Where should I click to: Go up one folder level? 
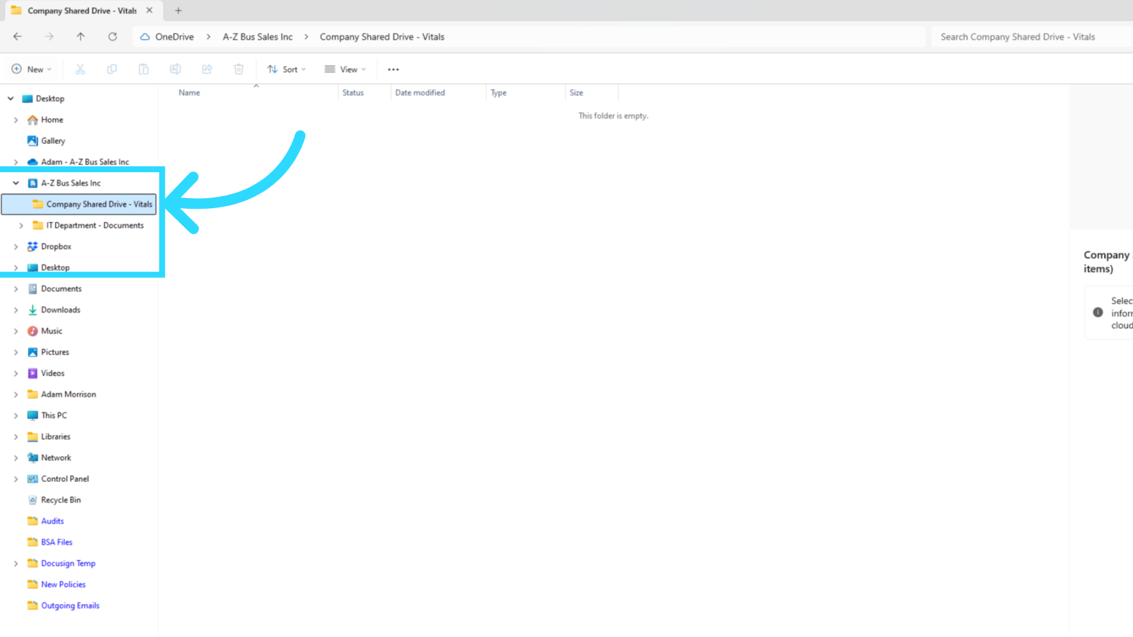81,37
